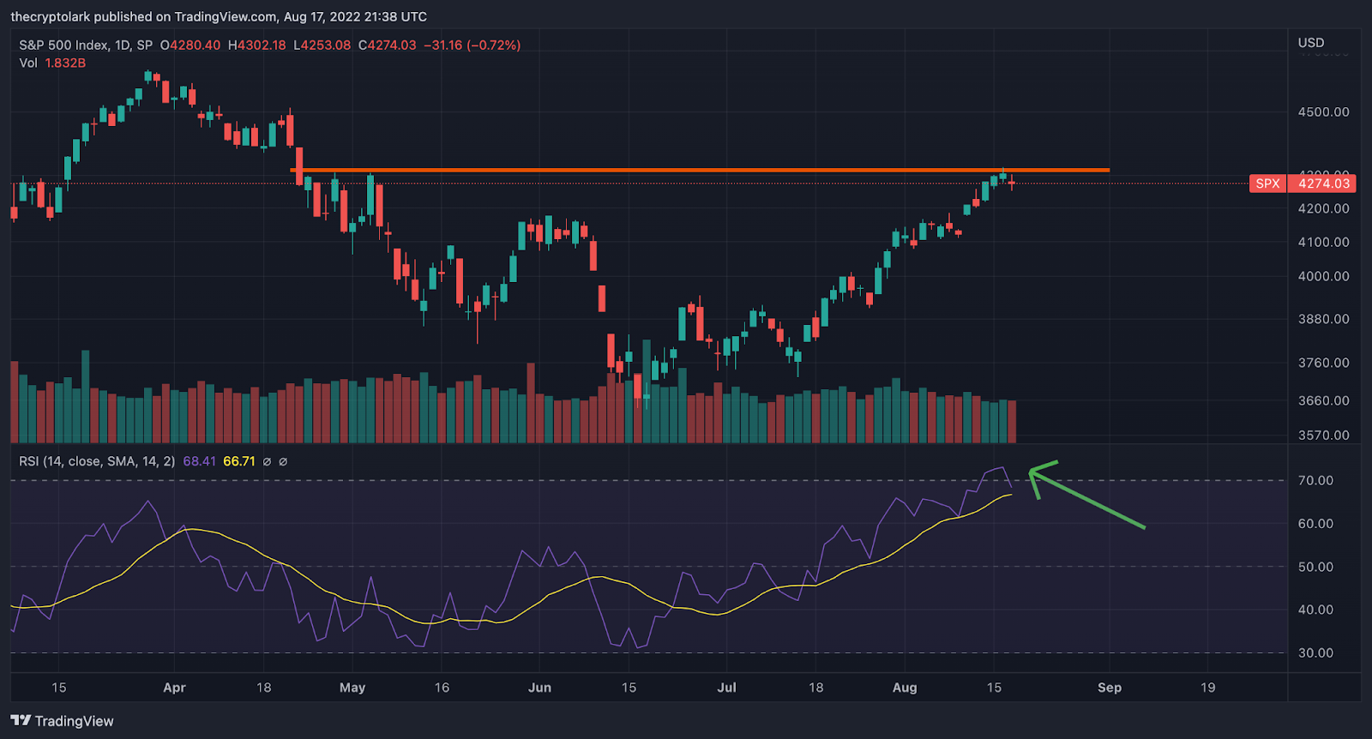The width and height of the screenshot is (1372, 739).
Task: Click the close price C4274.03 value
Action: (388, 45)
